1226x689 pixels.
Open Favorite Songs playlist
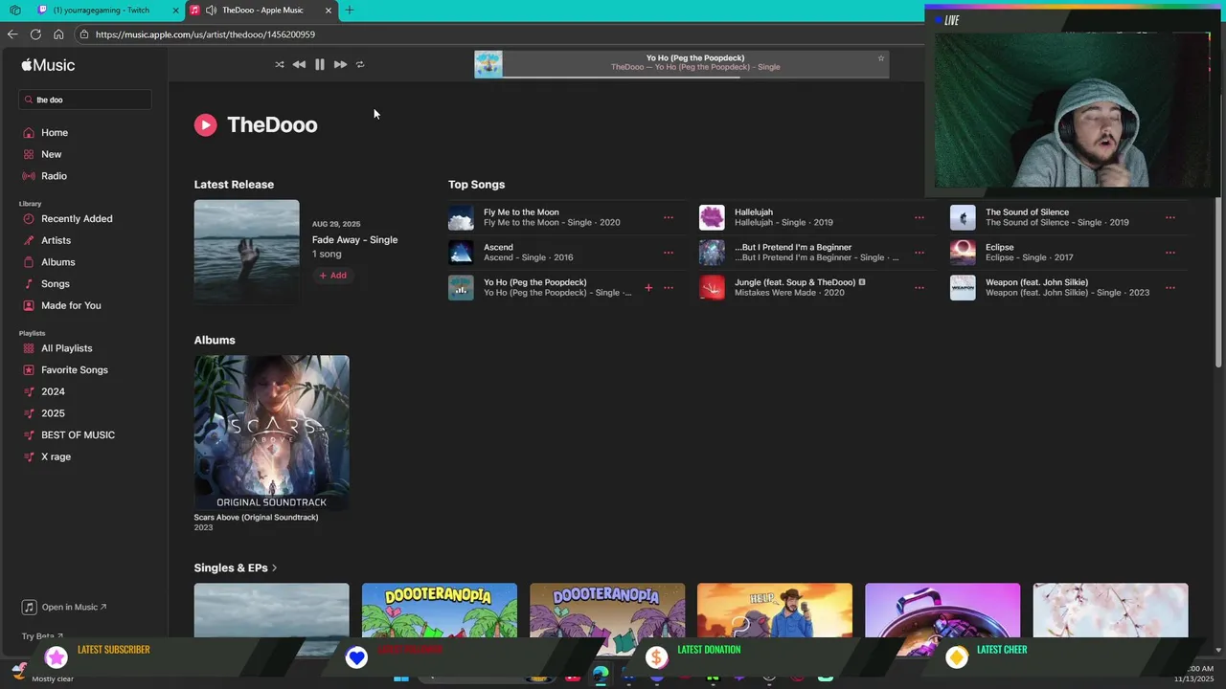(x=75, y=369)
